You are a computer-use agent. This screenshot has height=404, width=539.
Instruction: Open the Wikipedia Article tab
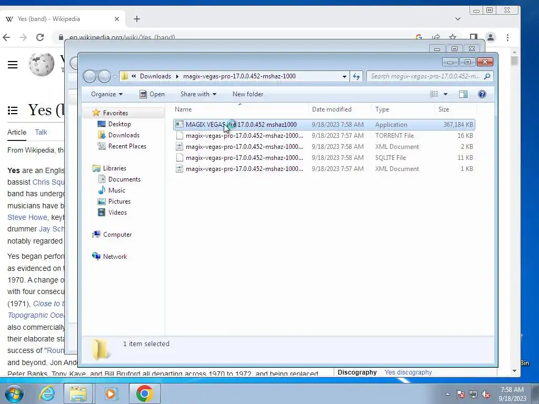click(x=17, y=132)
